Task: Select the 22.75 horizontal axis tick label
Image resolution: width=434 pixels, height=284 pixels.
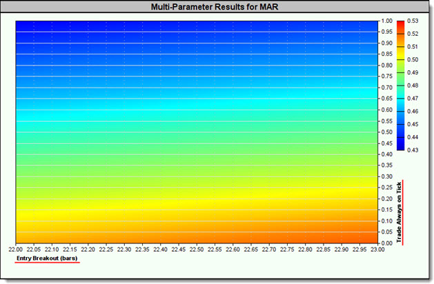Action: coord(288,249)
